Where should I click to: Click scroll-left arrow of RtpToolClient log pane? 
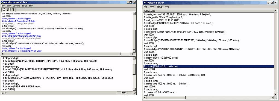[2, 54]
